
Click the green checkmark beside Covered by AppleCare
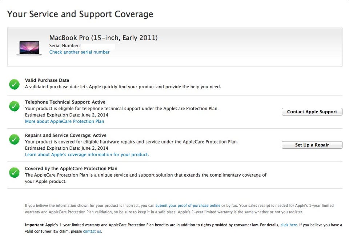coord(14,172)
